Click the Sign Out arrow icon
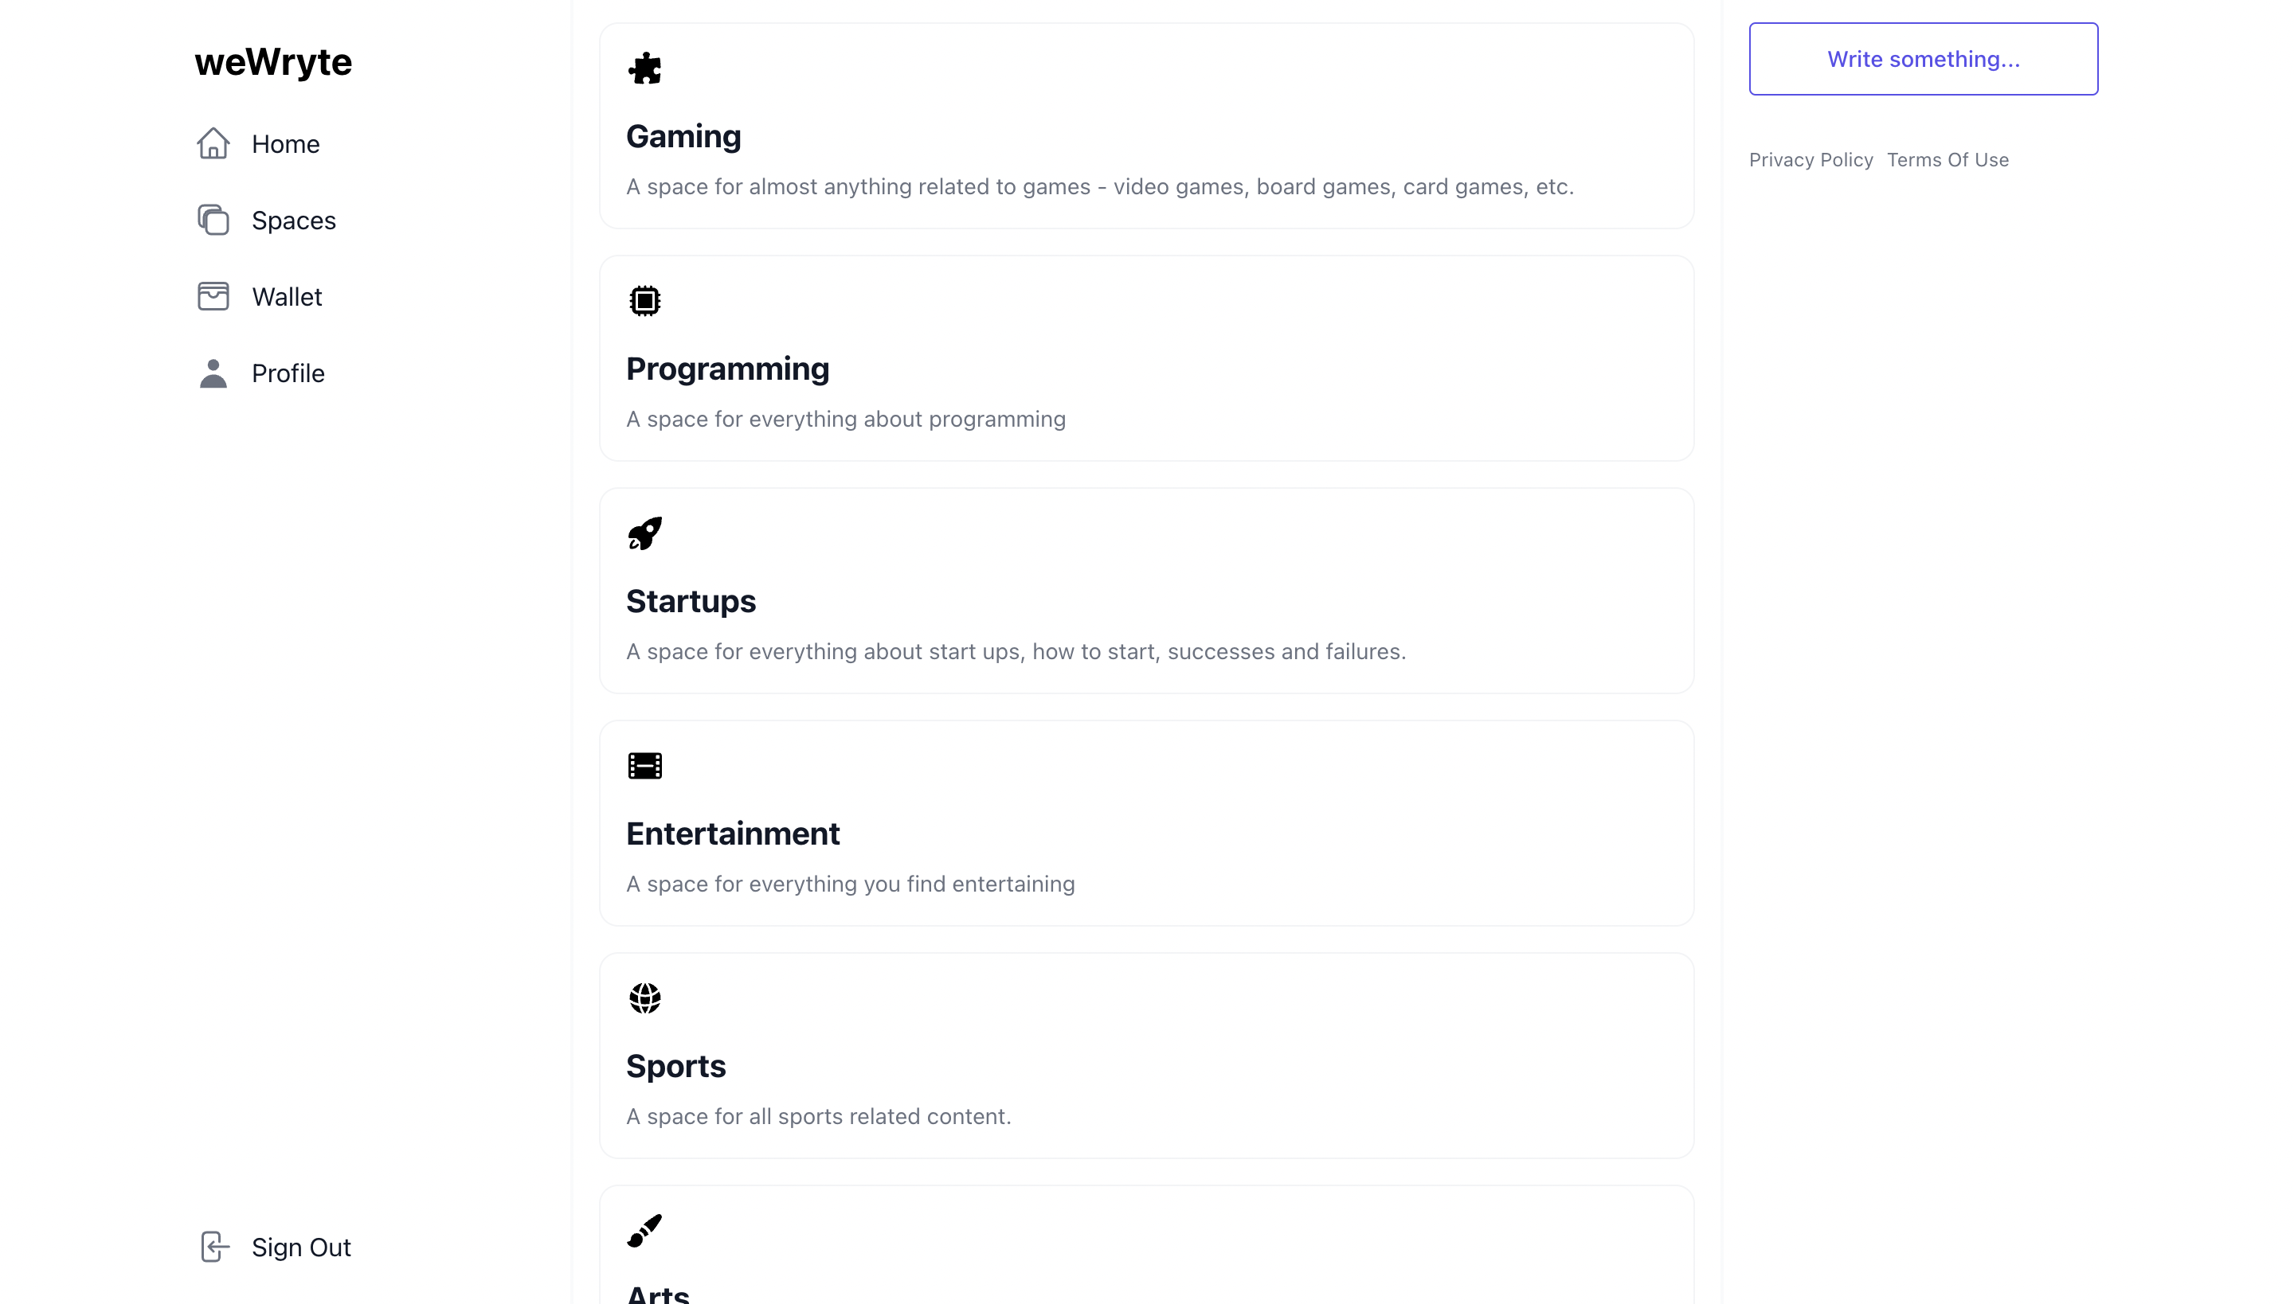 (213, 1247)
